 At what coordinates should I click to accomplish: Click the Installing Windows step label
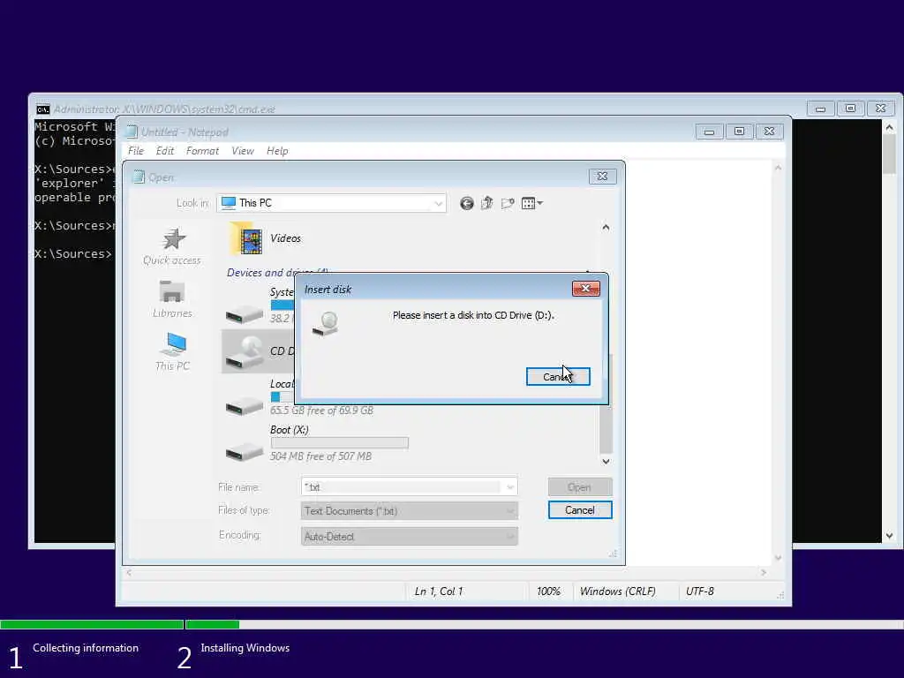click(245, 648)
